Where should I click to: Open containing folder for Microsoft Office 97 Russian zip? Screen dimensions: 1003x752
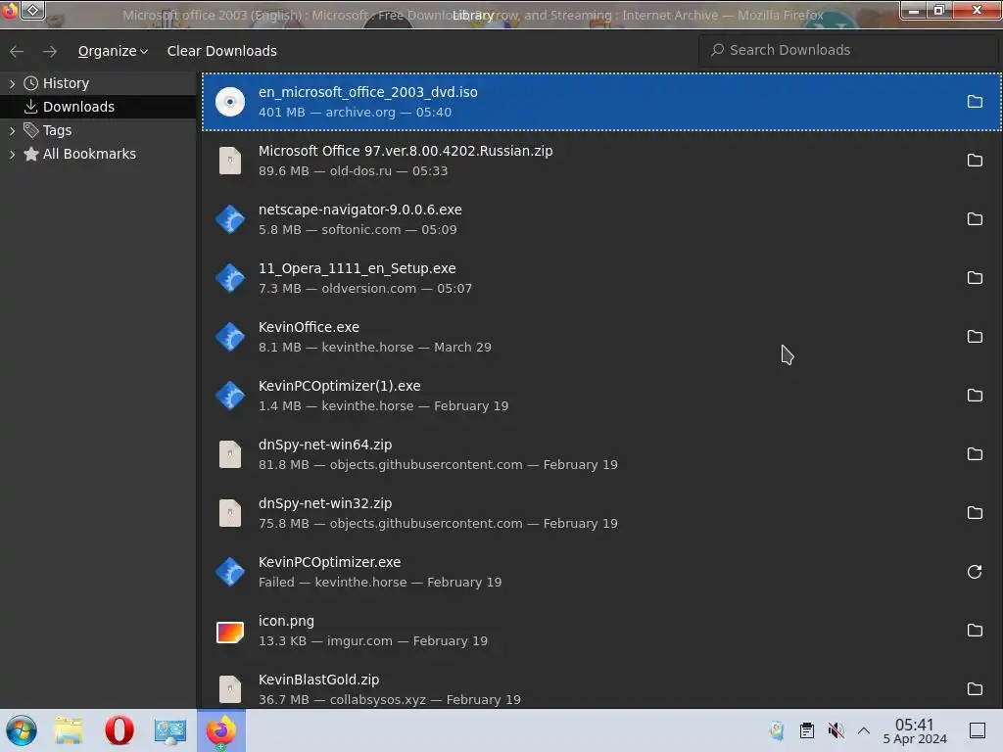975,161
